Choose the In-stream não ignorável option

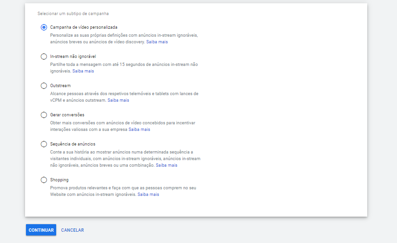pos(44,57)
